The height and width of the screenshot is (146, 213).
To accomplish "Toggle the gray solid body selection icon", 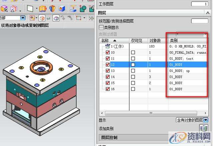I will [56, 18].
